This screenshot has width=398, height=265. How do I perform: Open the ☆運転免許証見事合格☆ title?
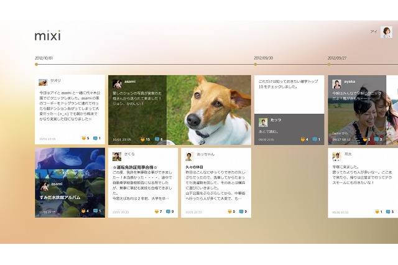(x=135, y=167)
